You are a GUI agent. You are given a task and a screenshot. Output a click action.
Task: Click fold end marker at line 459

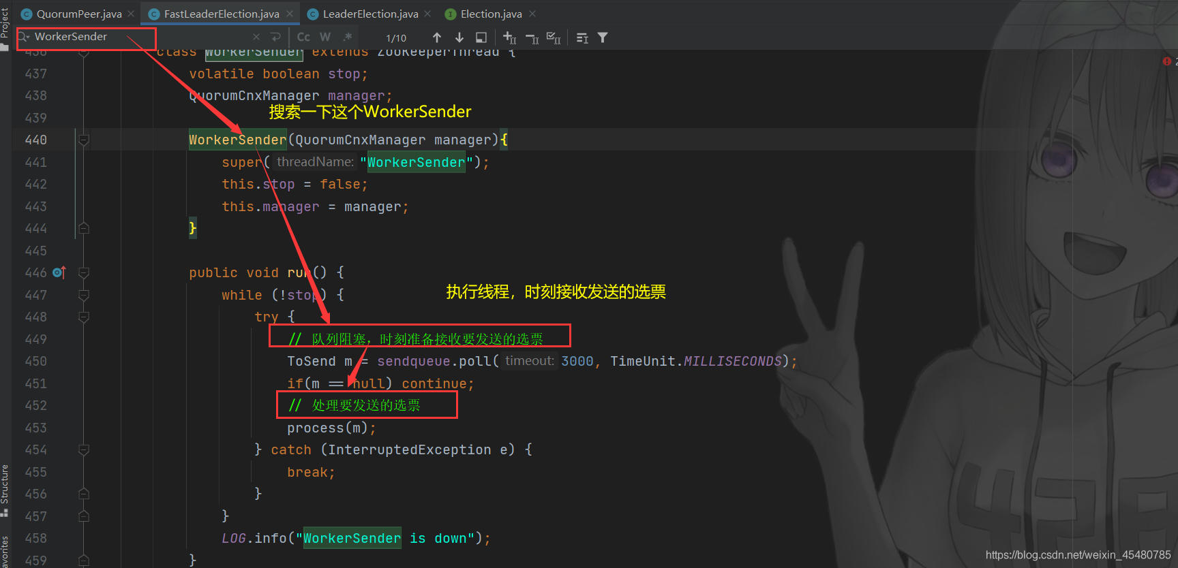pos(84,561)
